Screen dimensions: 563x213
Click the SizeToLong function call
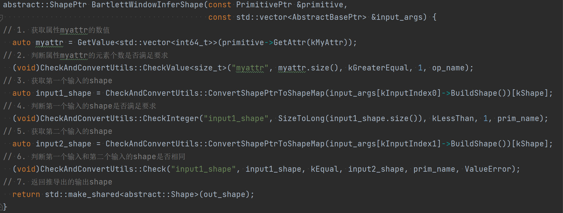[301, 119]
